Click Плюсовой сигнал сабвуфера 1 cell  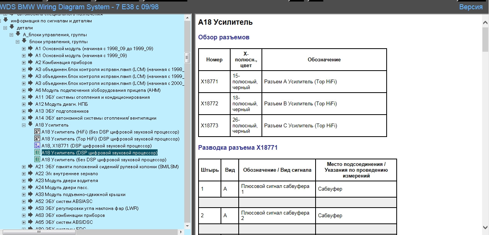click(x=277, y=189)
